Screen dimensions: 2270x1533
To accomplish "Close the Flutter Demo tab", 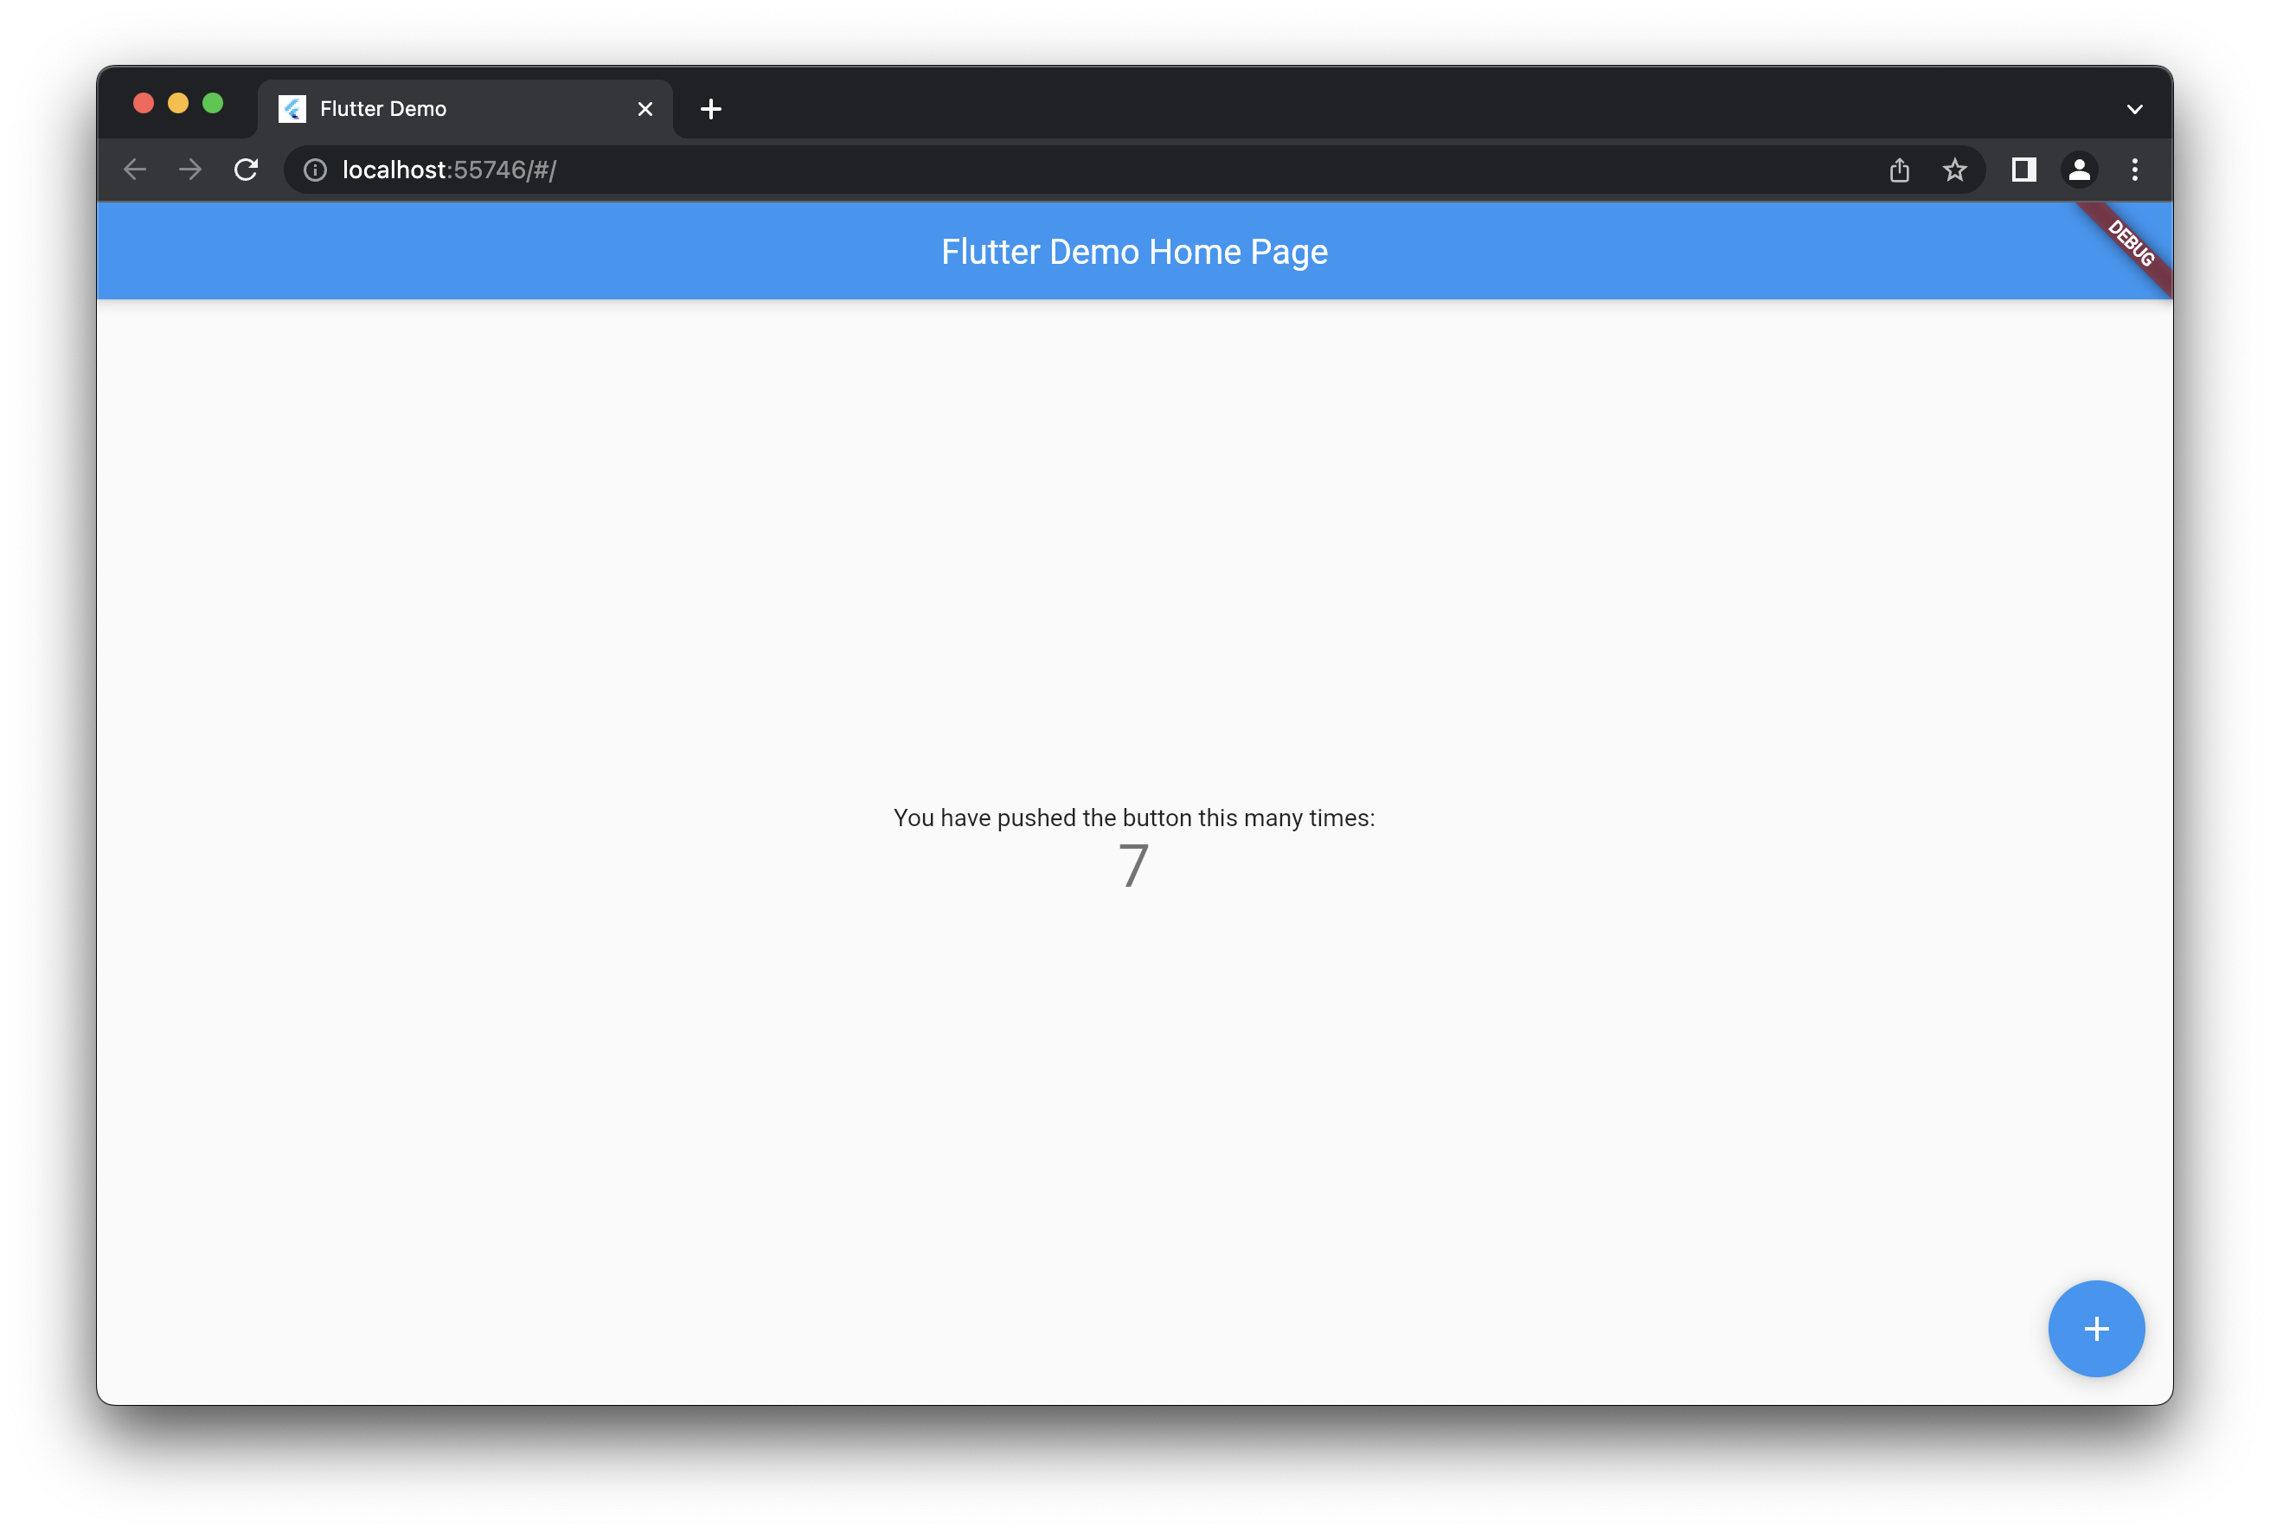I will [x=644, y=109].
